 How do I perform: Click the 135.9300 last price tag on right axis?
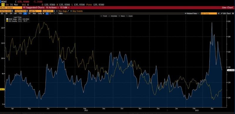point(231,70)
